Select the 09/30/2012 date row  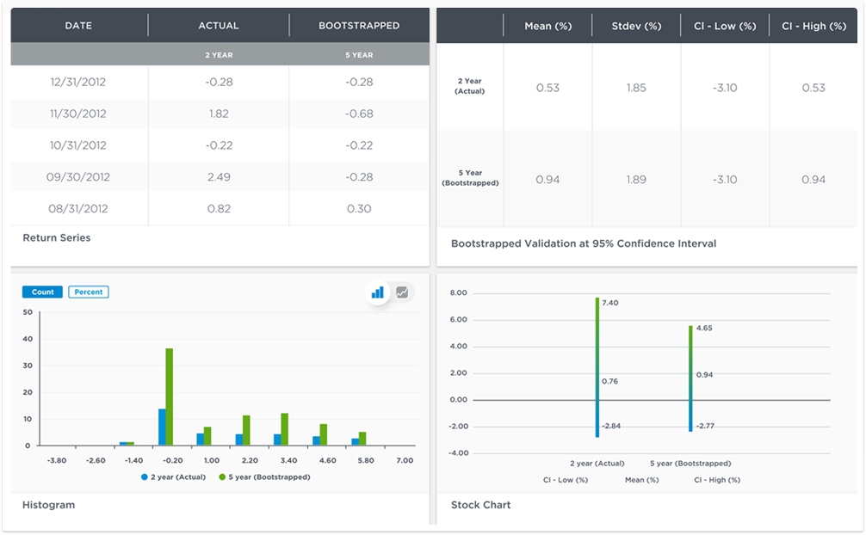click(x=78, y=177)
